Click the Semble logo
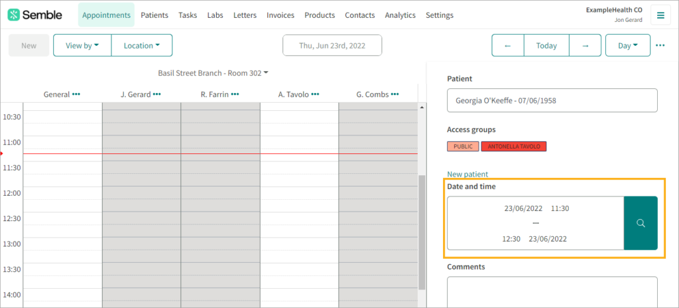679x308 pixels. click(x=34, y=15)
